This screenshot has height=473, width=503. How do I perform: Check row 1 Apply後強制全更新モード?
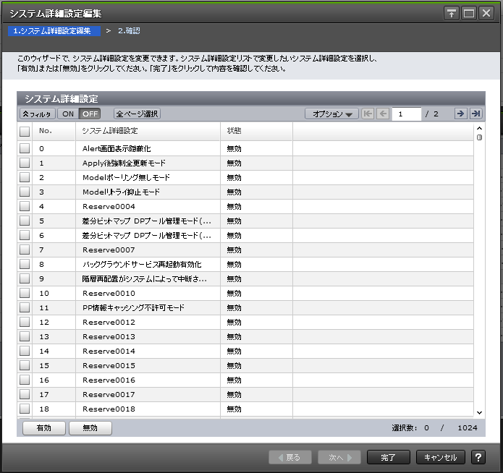coord(25,163)
